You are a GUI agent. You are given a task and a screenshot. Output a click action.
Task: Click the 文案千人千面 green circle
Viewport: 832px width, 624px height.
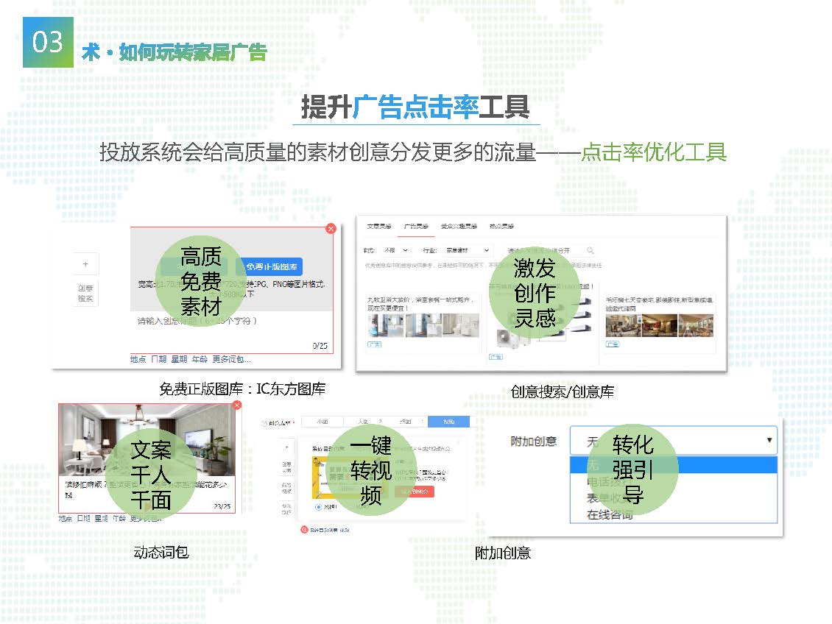coord(151,475)
